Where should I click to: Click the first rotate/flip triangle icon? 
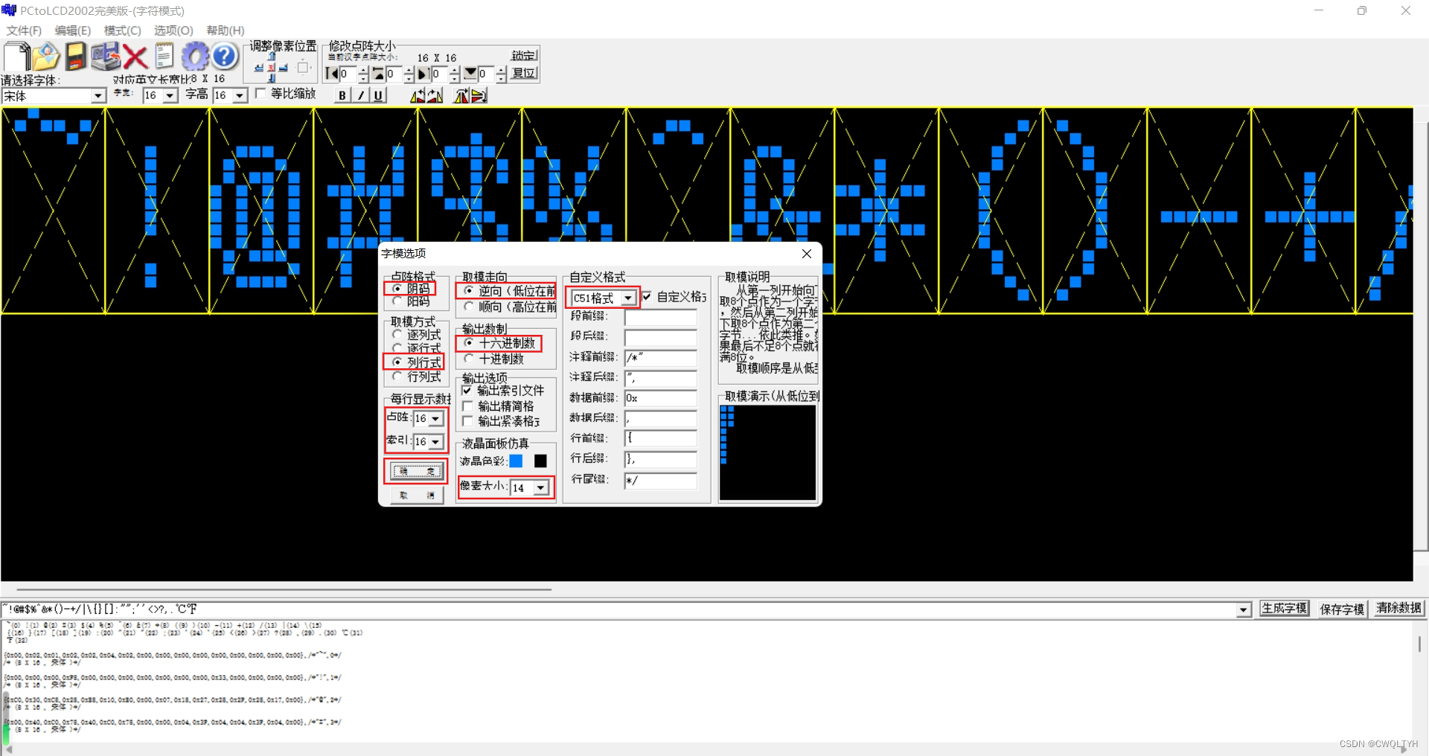coord(418,95)
